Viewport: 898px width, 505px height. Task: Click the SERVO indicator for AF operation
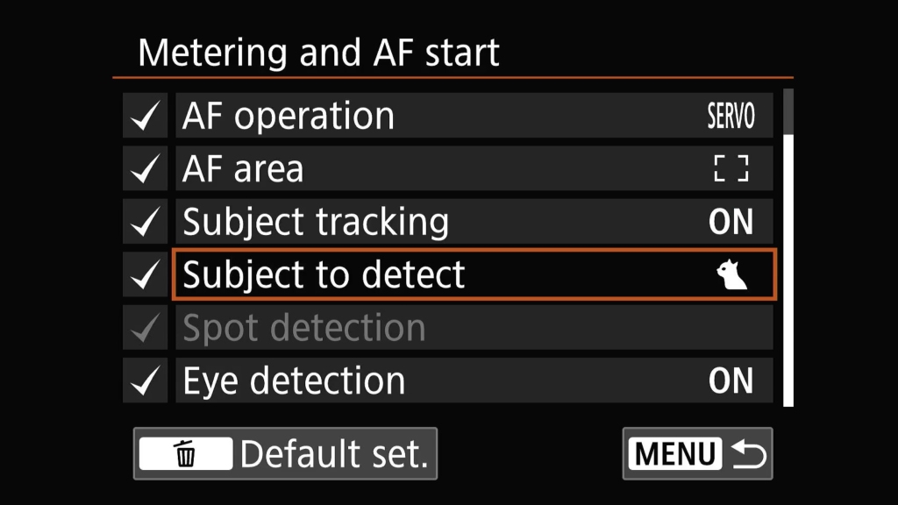[x=731, y=117]
